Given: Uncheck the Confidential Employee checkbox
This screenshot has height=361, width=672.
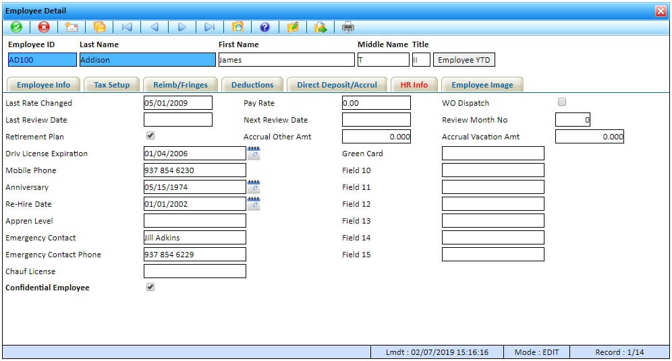Looking at the screenshot, I should [150, 287].
